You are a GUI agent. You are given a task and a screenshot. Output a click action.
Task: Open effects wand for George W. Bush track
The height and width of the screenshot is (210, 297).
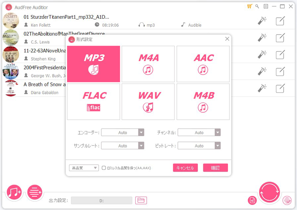[262, 71]
